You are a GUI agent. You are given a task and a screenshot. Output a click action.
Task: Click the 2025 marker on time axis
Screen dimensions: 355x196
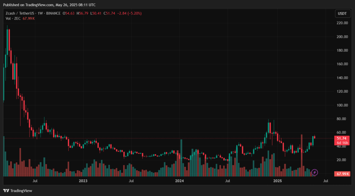[277, 181]
